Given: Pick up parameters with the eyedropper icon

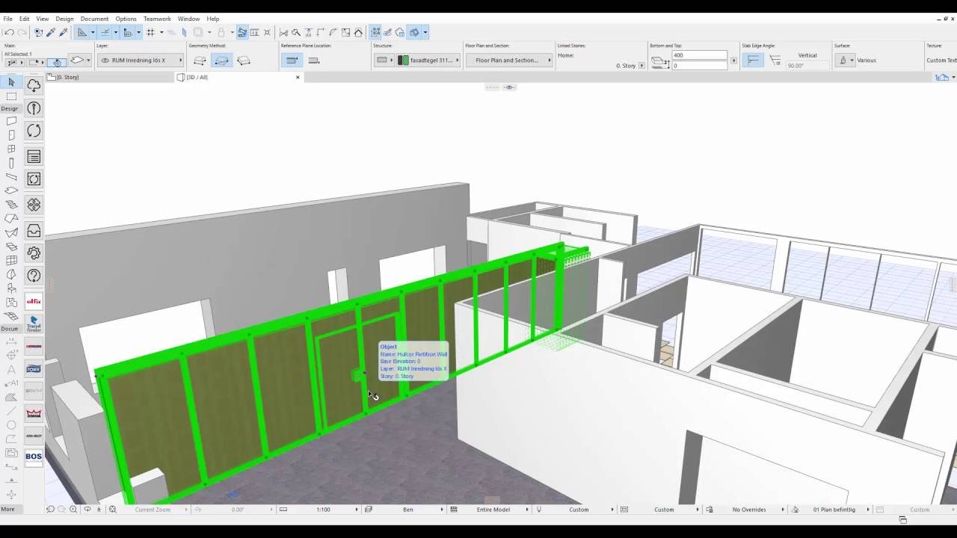Looking at the screenshot, I should pyautogui.click(x=51, y=32).
